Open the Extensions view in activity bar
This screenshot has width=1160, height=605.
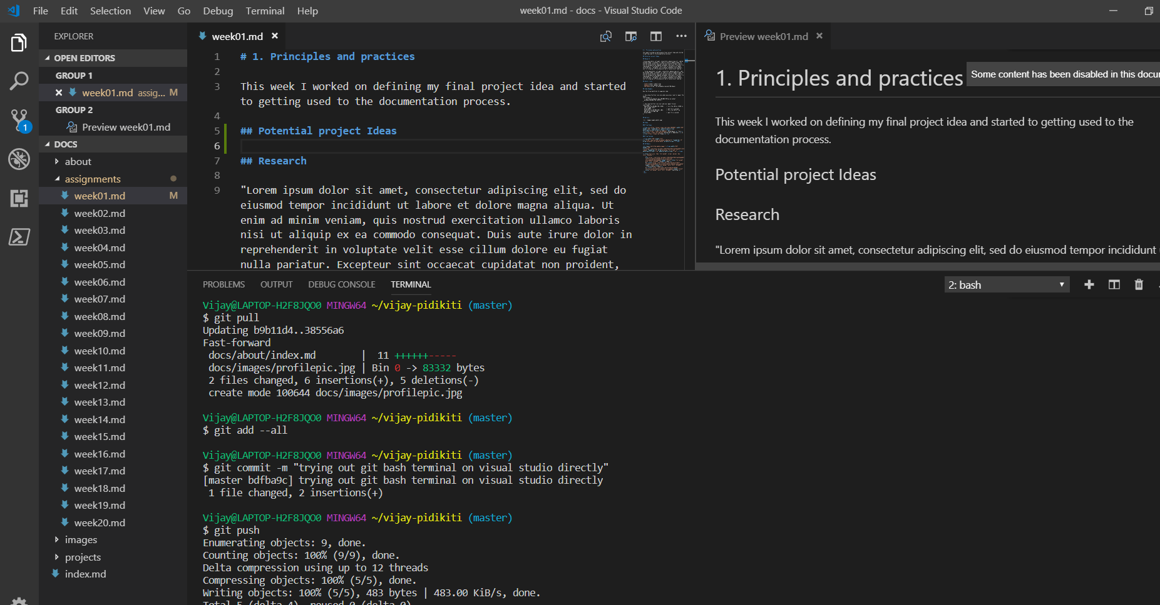(x=19, y=198)
